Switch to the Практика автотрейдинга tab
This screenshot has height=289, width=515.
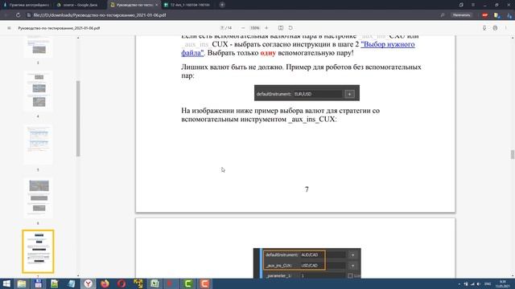[x=27, y=5]
